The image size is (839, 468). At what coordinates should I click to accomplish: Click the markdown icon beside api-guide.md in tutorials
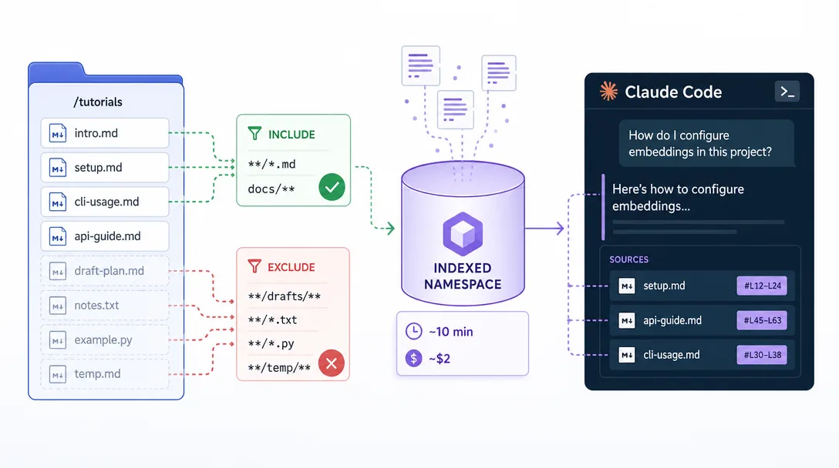[x=57, y=236]
